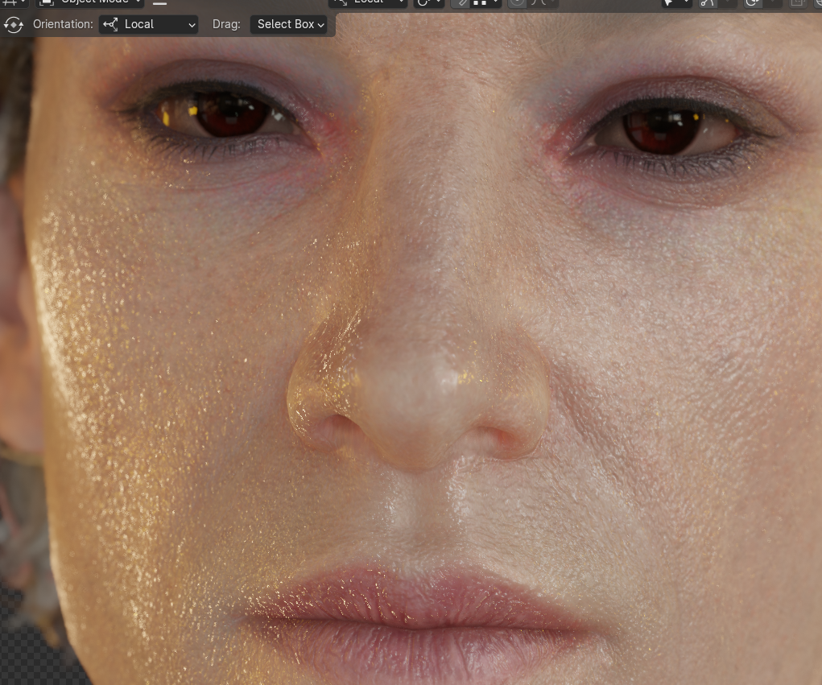Open the Object Mode selector
822x685 pixels.
click(89, 2)
